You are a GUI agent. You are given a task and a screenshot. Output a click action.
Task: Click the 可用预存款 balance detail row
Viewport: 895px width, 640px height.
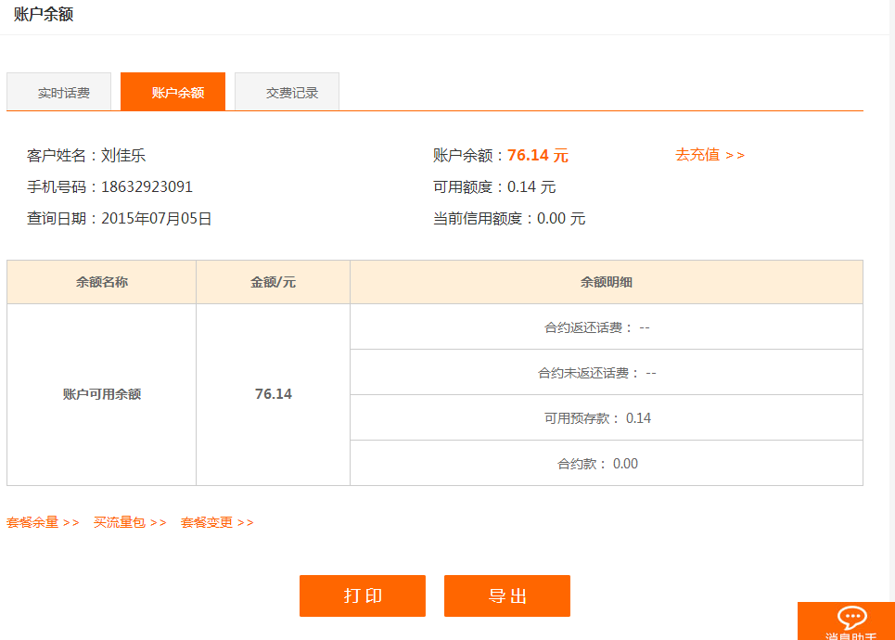pyautogui.click(x=606, y=417)
